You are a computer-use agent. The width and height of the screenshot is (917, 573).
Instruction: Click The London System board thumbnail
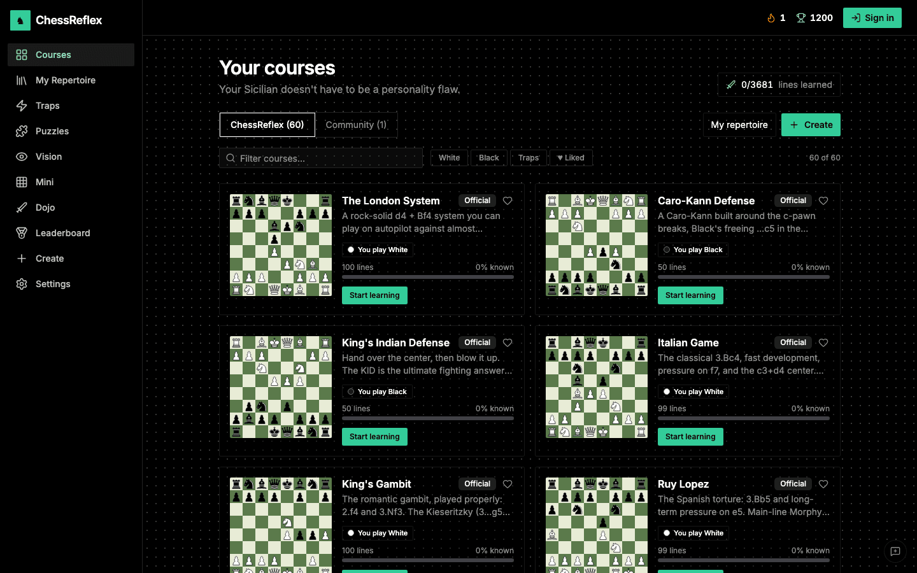click(281, 245)
